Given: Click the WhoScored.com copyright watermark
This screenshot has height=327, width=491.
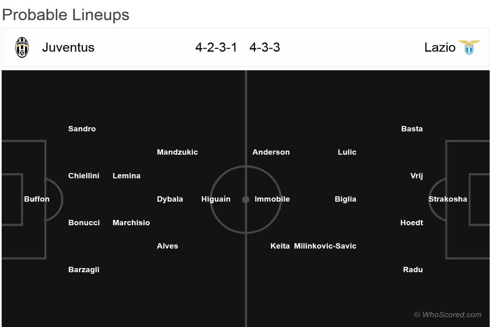Looking at the screenshot, I should [x=448, y=314].
